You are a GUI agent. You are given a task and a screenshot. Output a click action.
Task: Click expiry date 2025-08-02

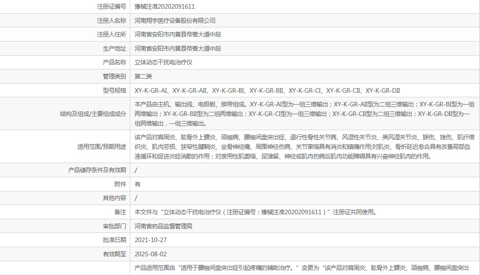click(150, 254)
